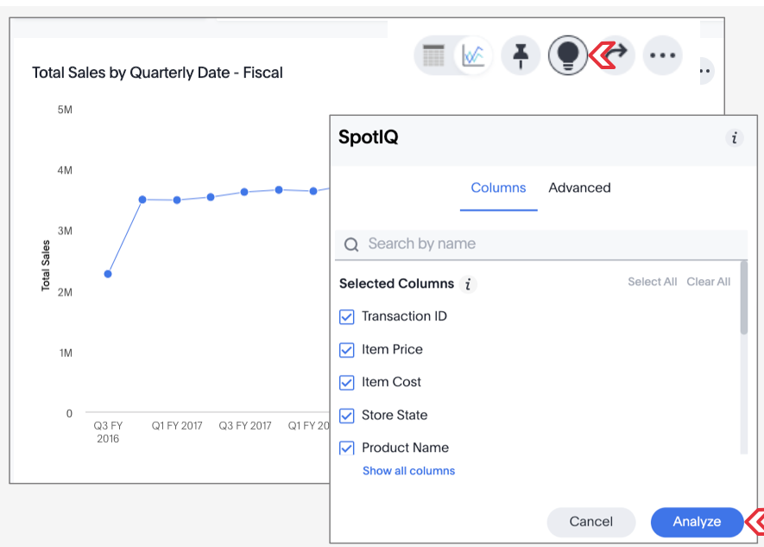This screenshot has height=547, width=764.
Task: Switch to Advanced tab
Action: (579, 188)
